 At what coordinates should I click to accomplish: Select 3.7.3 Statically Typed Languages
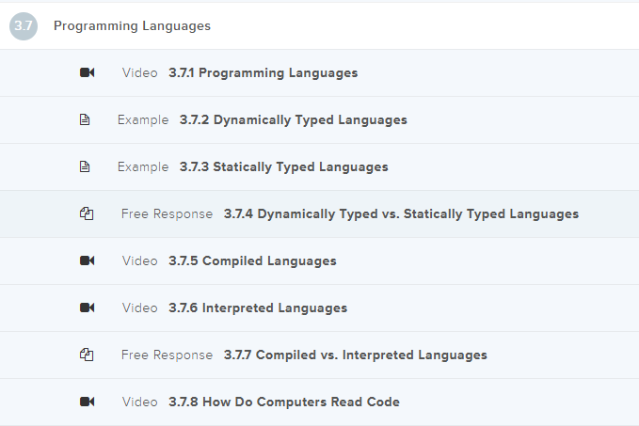283,167
